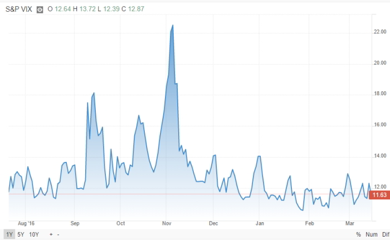Click the S&P VIX chart title
Image resolution: width=390 pixels, height=245 pixels.
18,9
